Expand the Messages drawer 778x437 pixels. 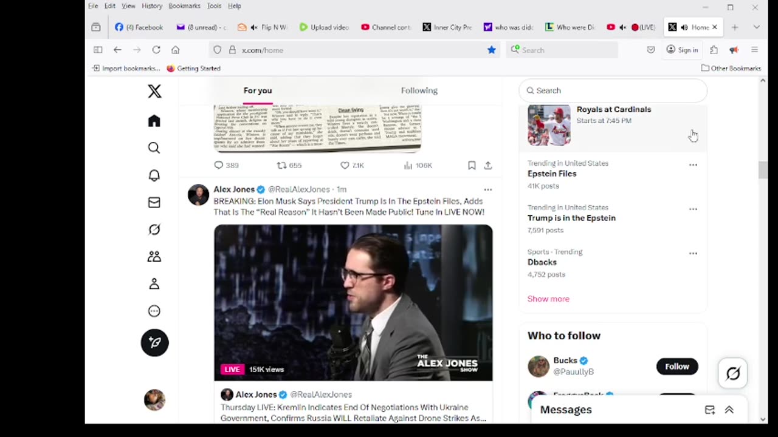point(729,410)
